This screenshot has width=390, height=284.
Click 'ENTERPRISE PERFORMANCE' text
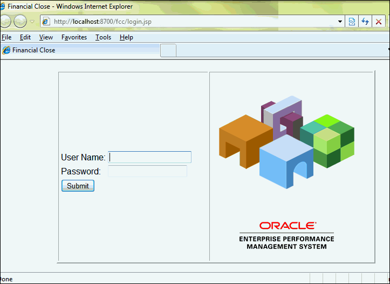[286, 239]
